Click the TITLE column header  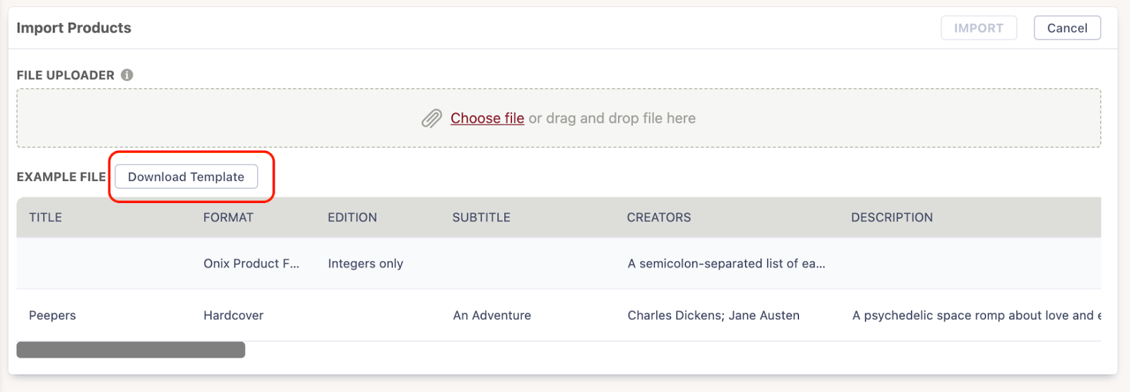tap(45, 217)
